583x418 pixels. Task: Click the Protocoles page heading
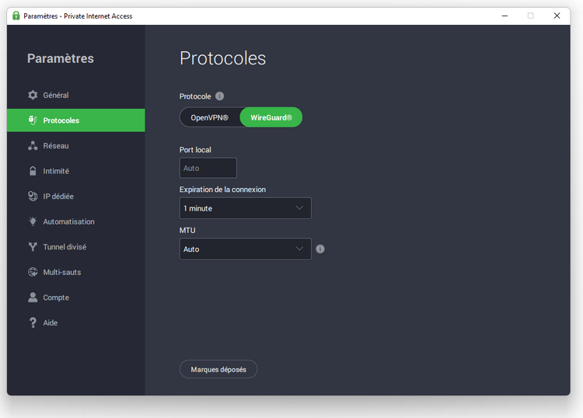pyautogui.click(x=223, y=58)
